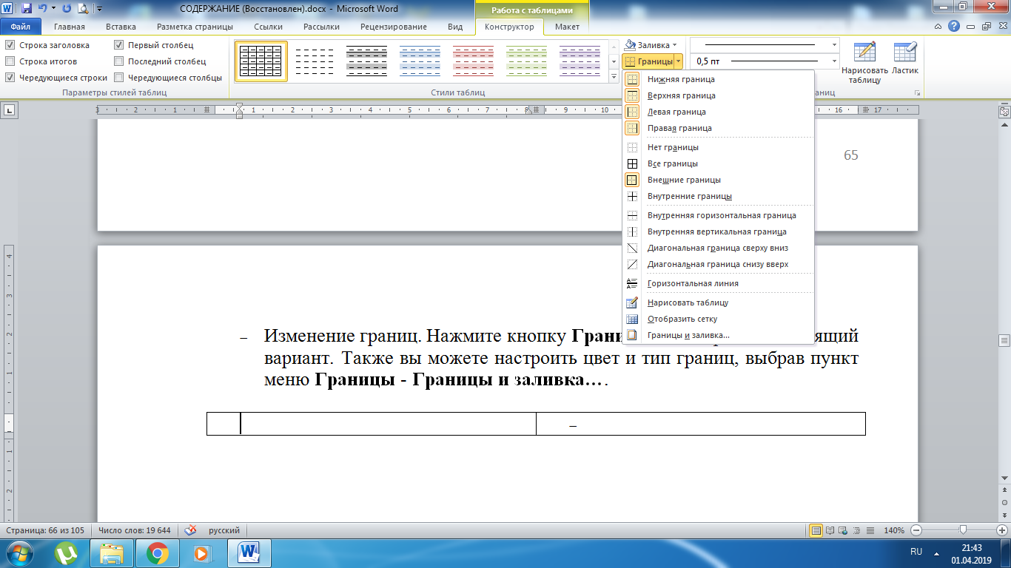The width and height of the screenshot is (1011, 568).
Task: Select Внутренняя вертикальная граница icon
Action: pos(632,231)
